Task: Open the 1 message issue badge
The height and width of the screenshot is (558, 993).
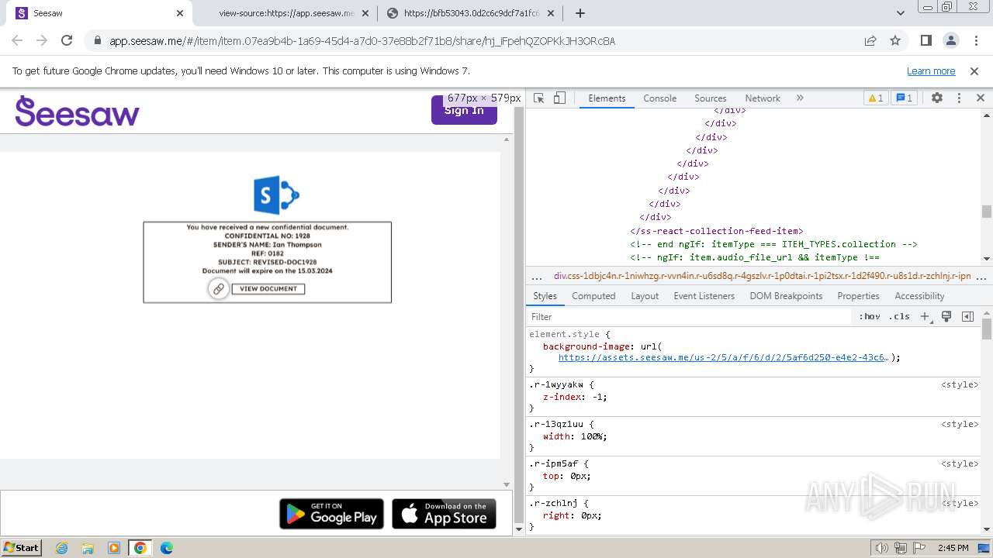Action: [x=905, y=98]
